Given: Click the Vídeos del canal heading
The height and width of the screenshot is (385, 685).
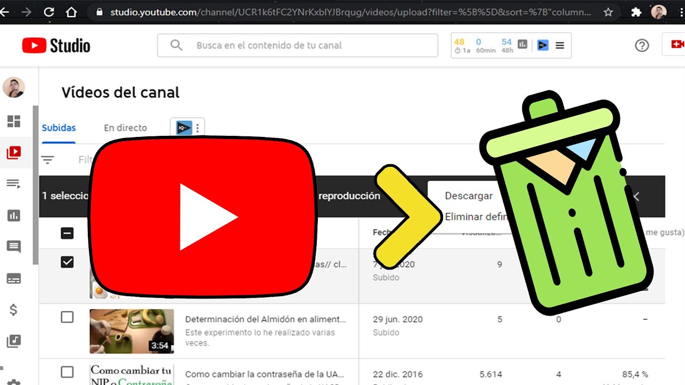Looking at the screenshot, I should tap(120, 93).
